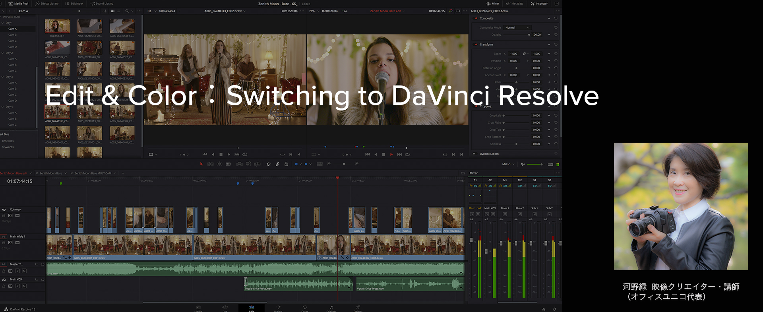Adjust the Opacity slider in Inspector

click(517, 35)
